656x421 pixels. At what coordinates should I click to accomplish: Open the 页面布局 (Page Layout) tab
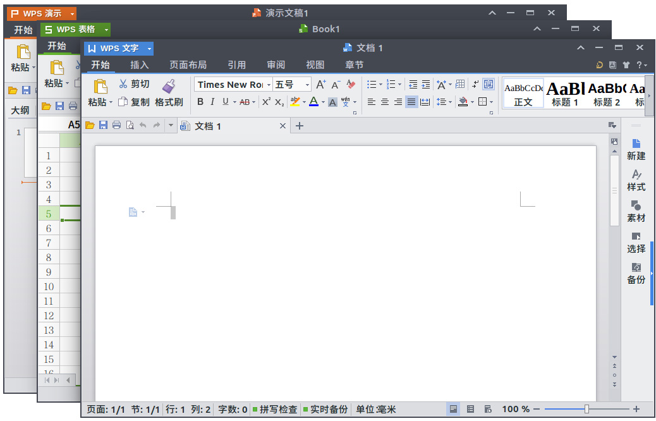[x=188, y=65]
